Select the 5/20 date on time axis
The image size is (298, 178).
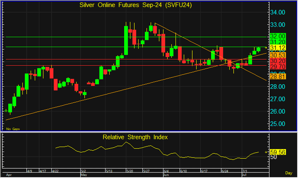[129, 171]
